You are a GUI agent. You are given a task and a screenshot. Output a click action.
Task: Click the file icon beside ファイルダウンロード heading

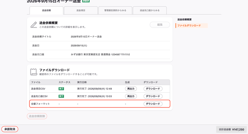pos(34,72)
